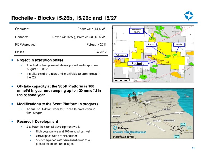The height and width of the screenshot is (160, 207).
Task: Click the 'FDP Approved:' label
Action: [x=26, y=45]
